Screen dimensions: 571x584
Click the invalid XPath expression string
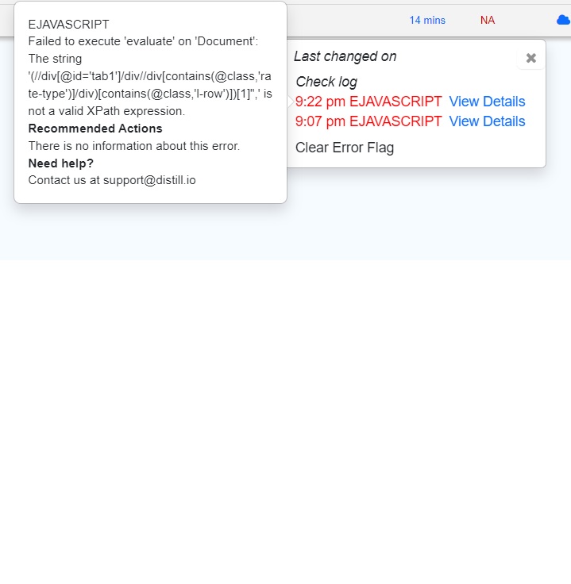click(x=150, y=85)
